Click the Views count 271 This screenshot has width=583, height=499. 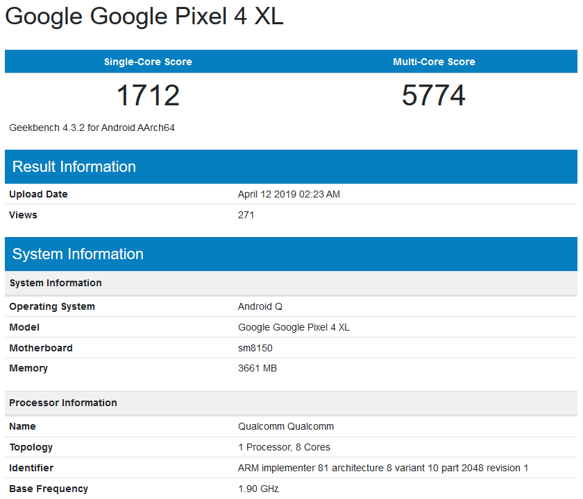[246, 215]
